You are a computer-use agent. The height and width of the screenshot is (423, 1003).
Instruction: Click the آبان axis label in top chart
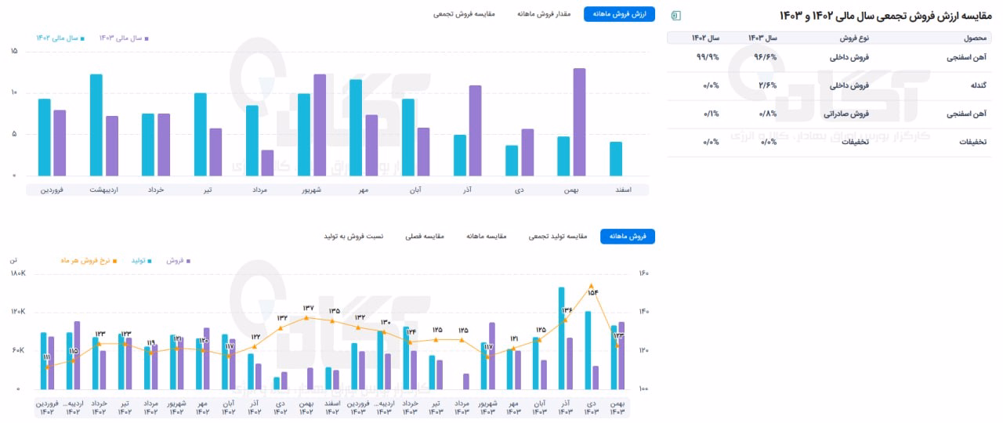pyautogui.click(x=415, y=190)
